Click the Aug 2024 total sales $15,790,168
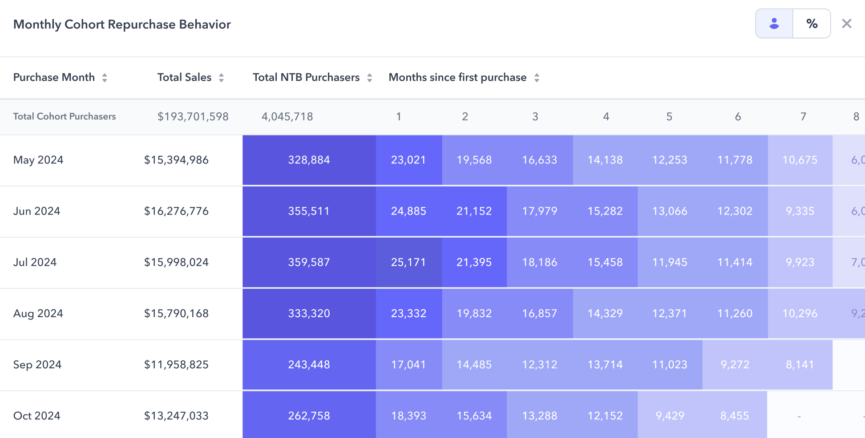The width and height of the screenshot is (865, 438). [x=176, y=314]
